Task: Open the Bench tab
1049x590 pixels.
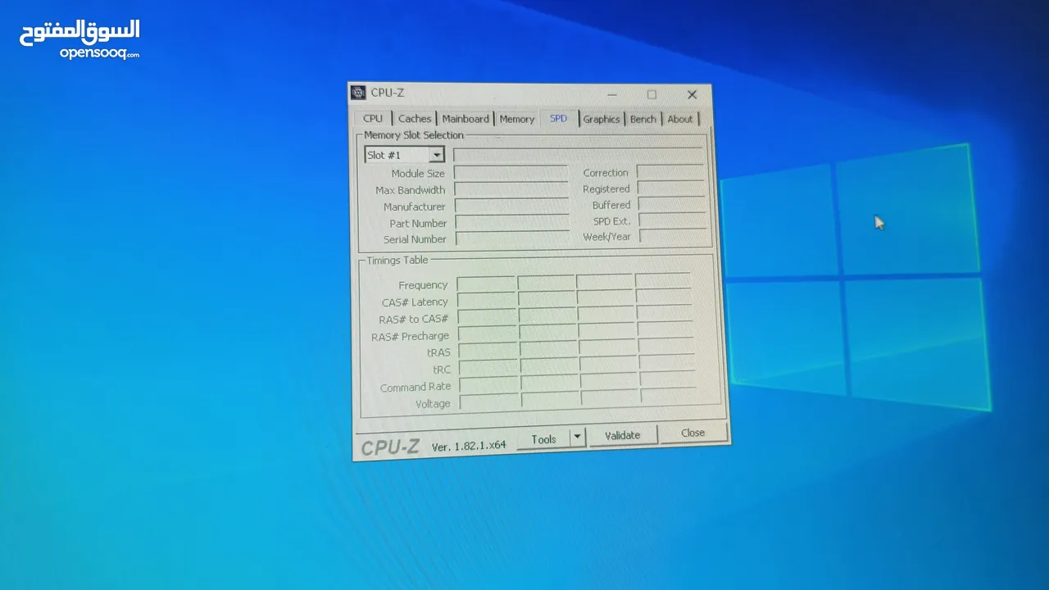Action: click(643, 120)
